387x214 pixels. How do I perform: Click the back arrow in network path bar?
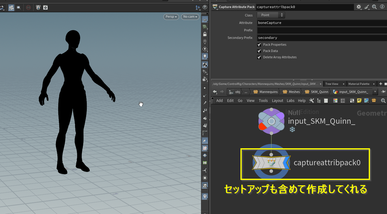pos(215,92)
